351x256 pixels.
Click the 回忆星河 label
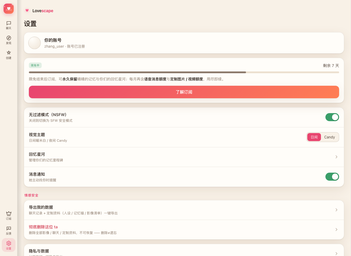[37, 154]
